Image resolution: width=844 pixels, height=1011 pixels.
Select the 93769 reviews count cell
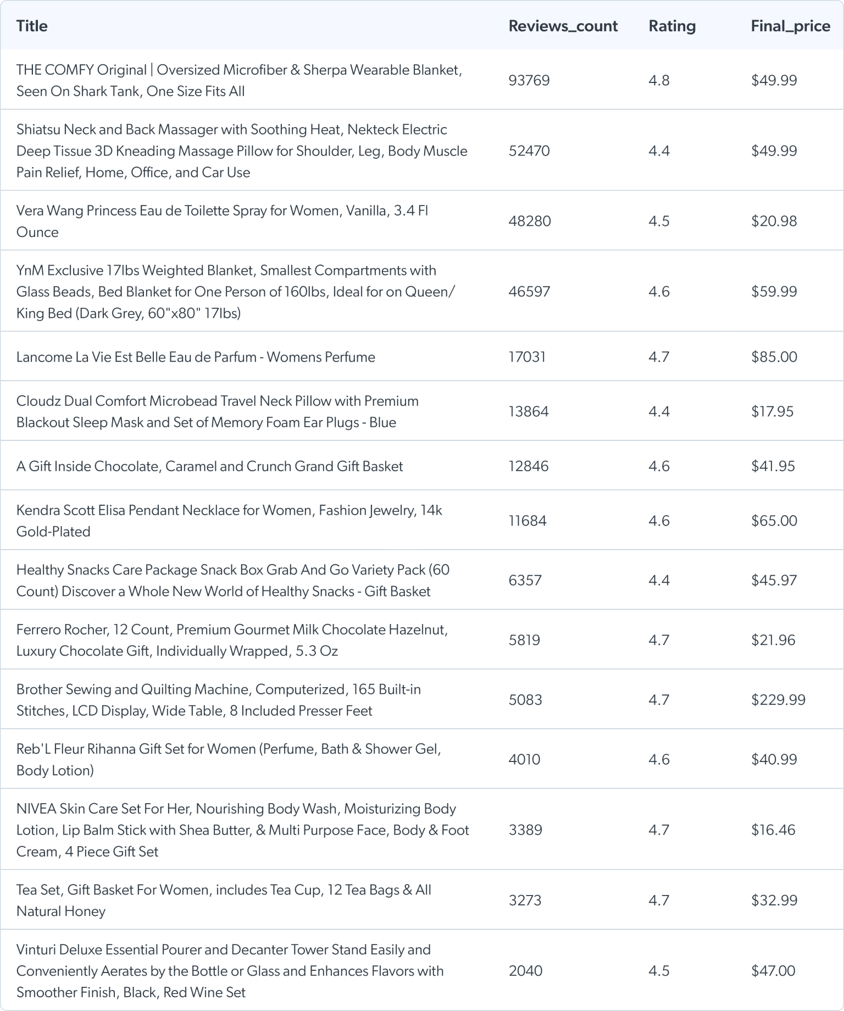pos(529,80)
